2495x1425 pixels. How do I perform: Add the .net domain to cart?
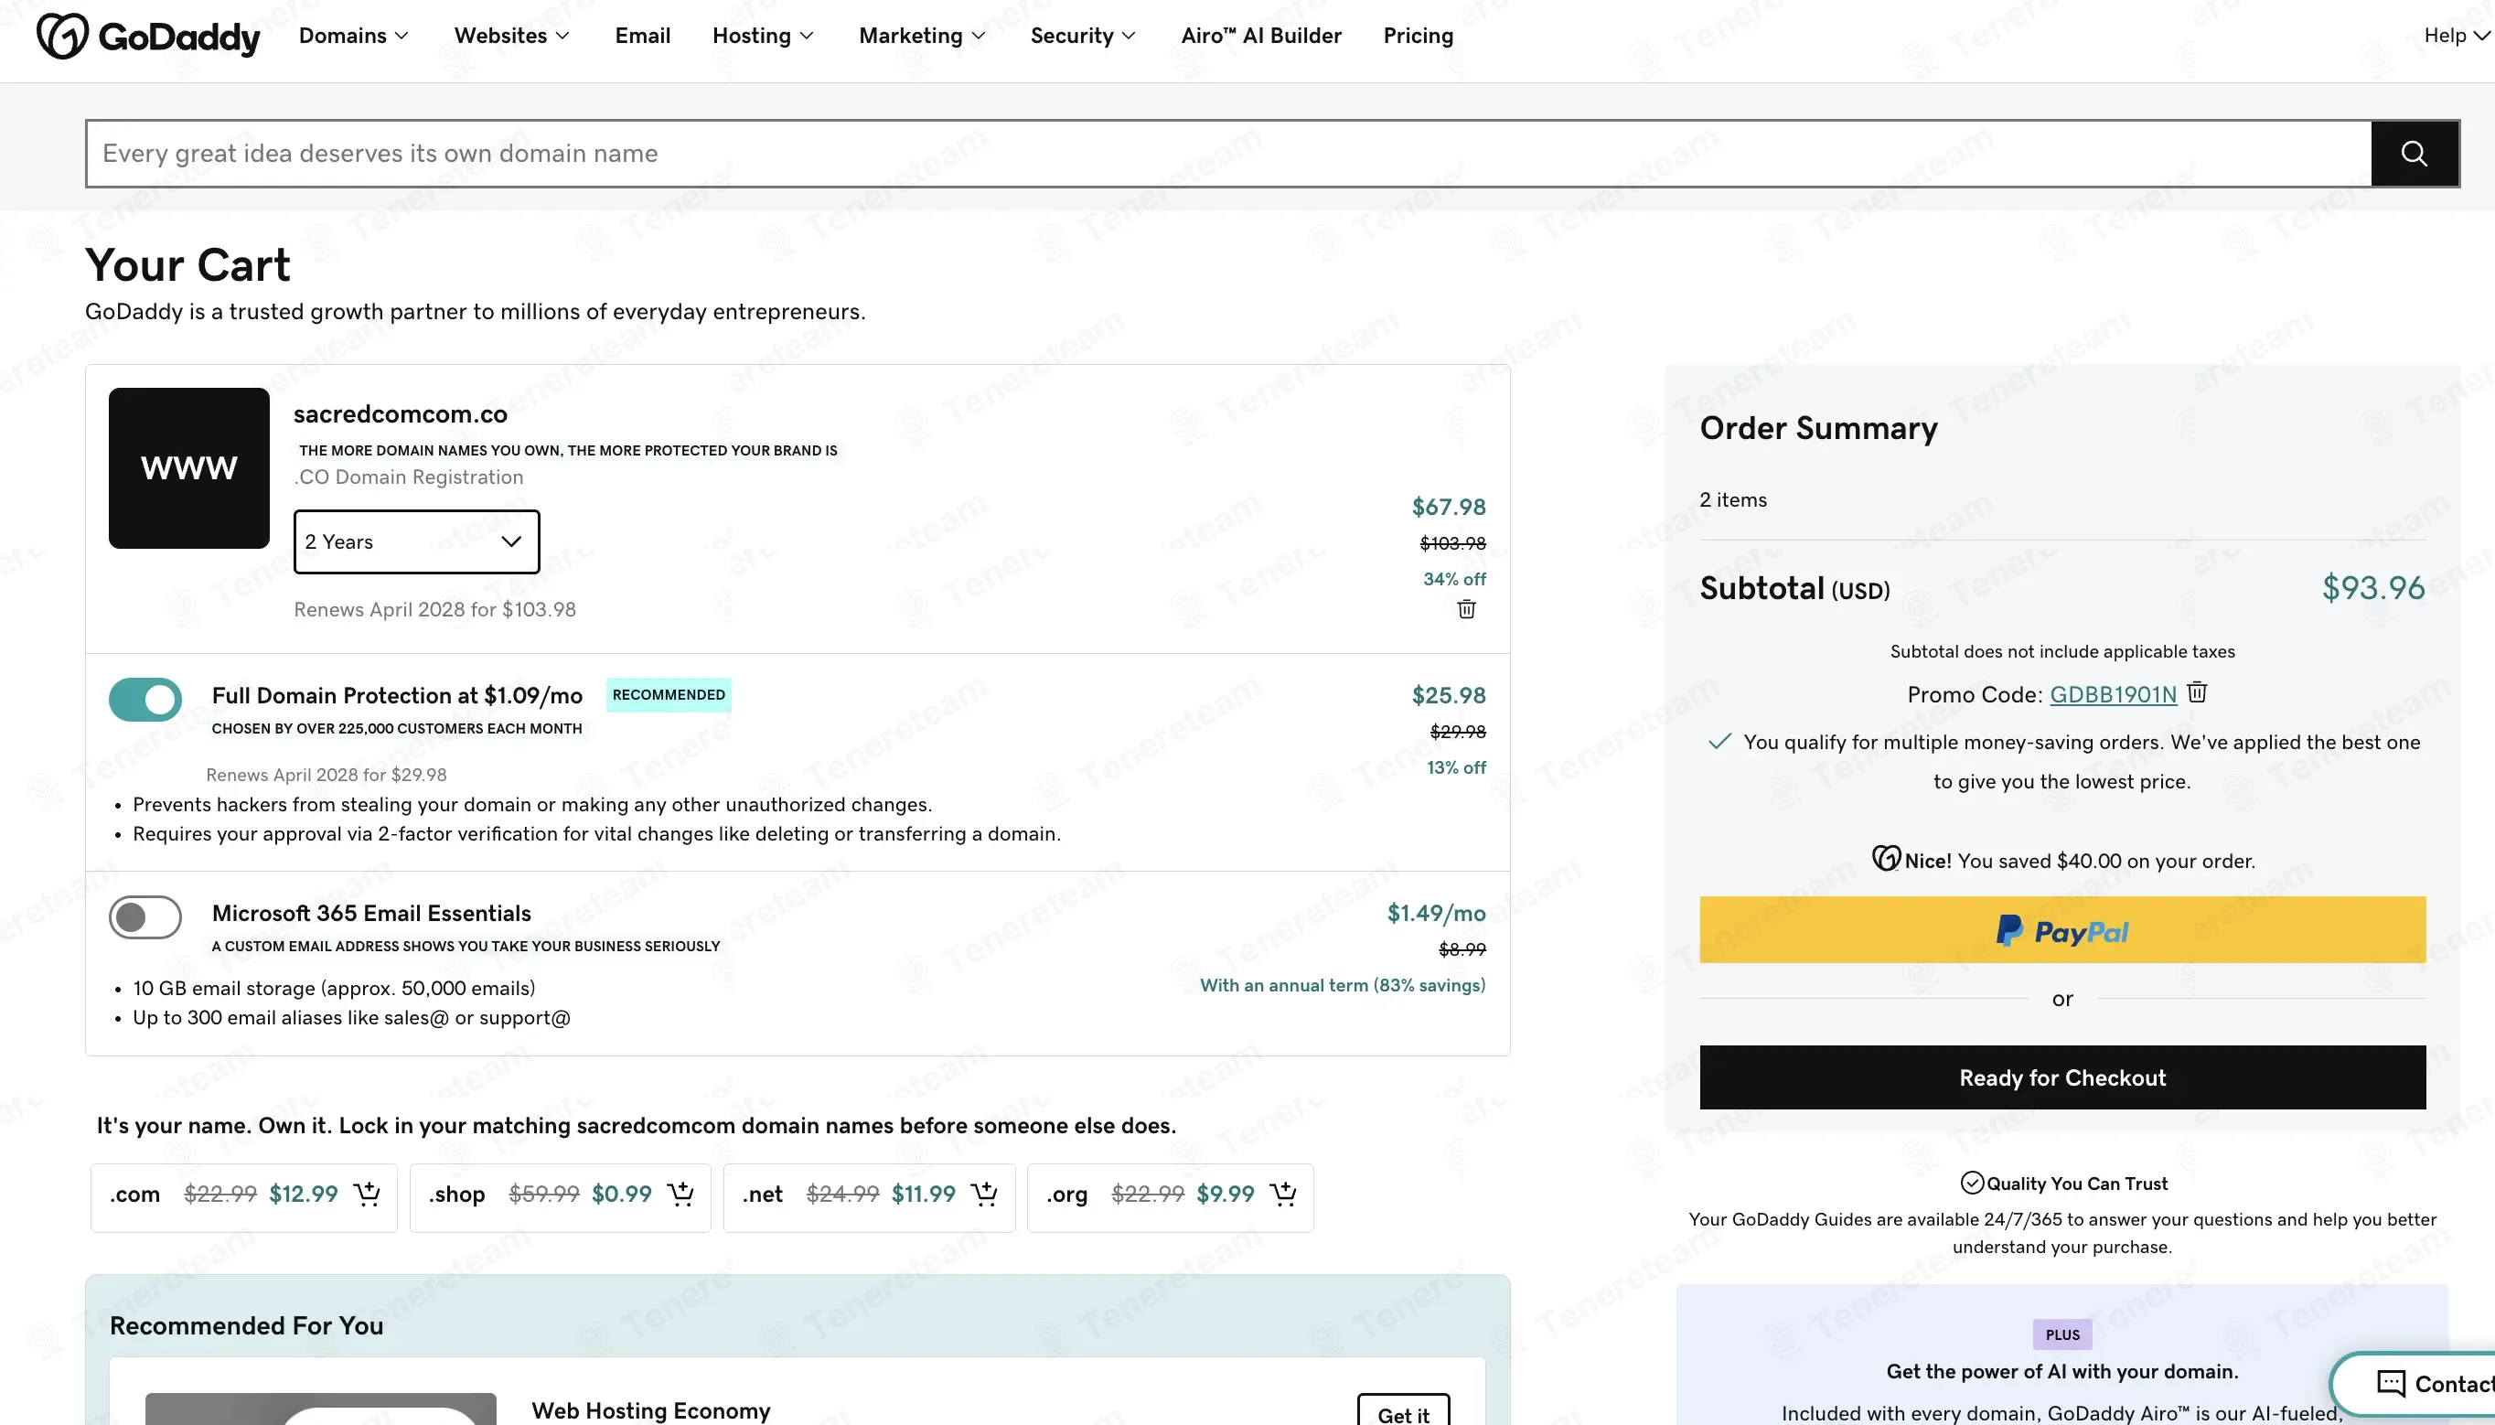[984, 1194]
